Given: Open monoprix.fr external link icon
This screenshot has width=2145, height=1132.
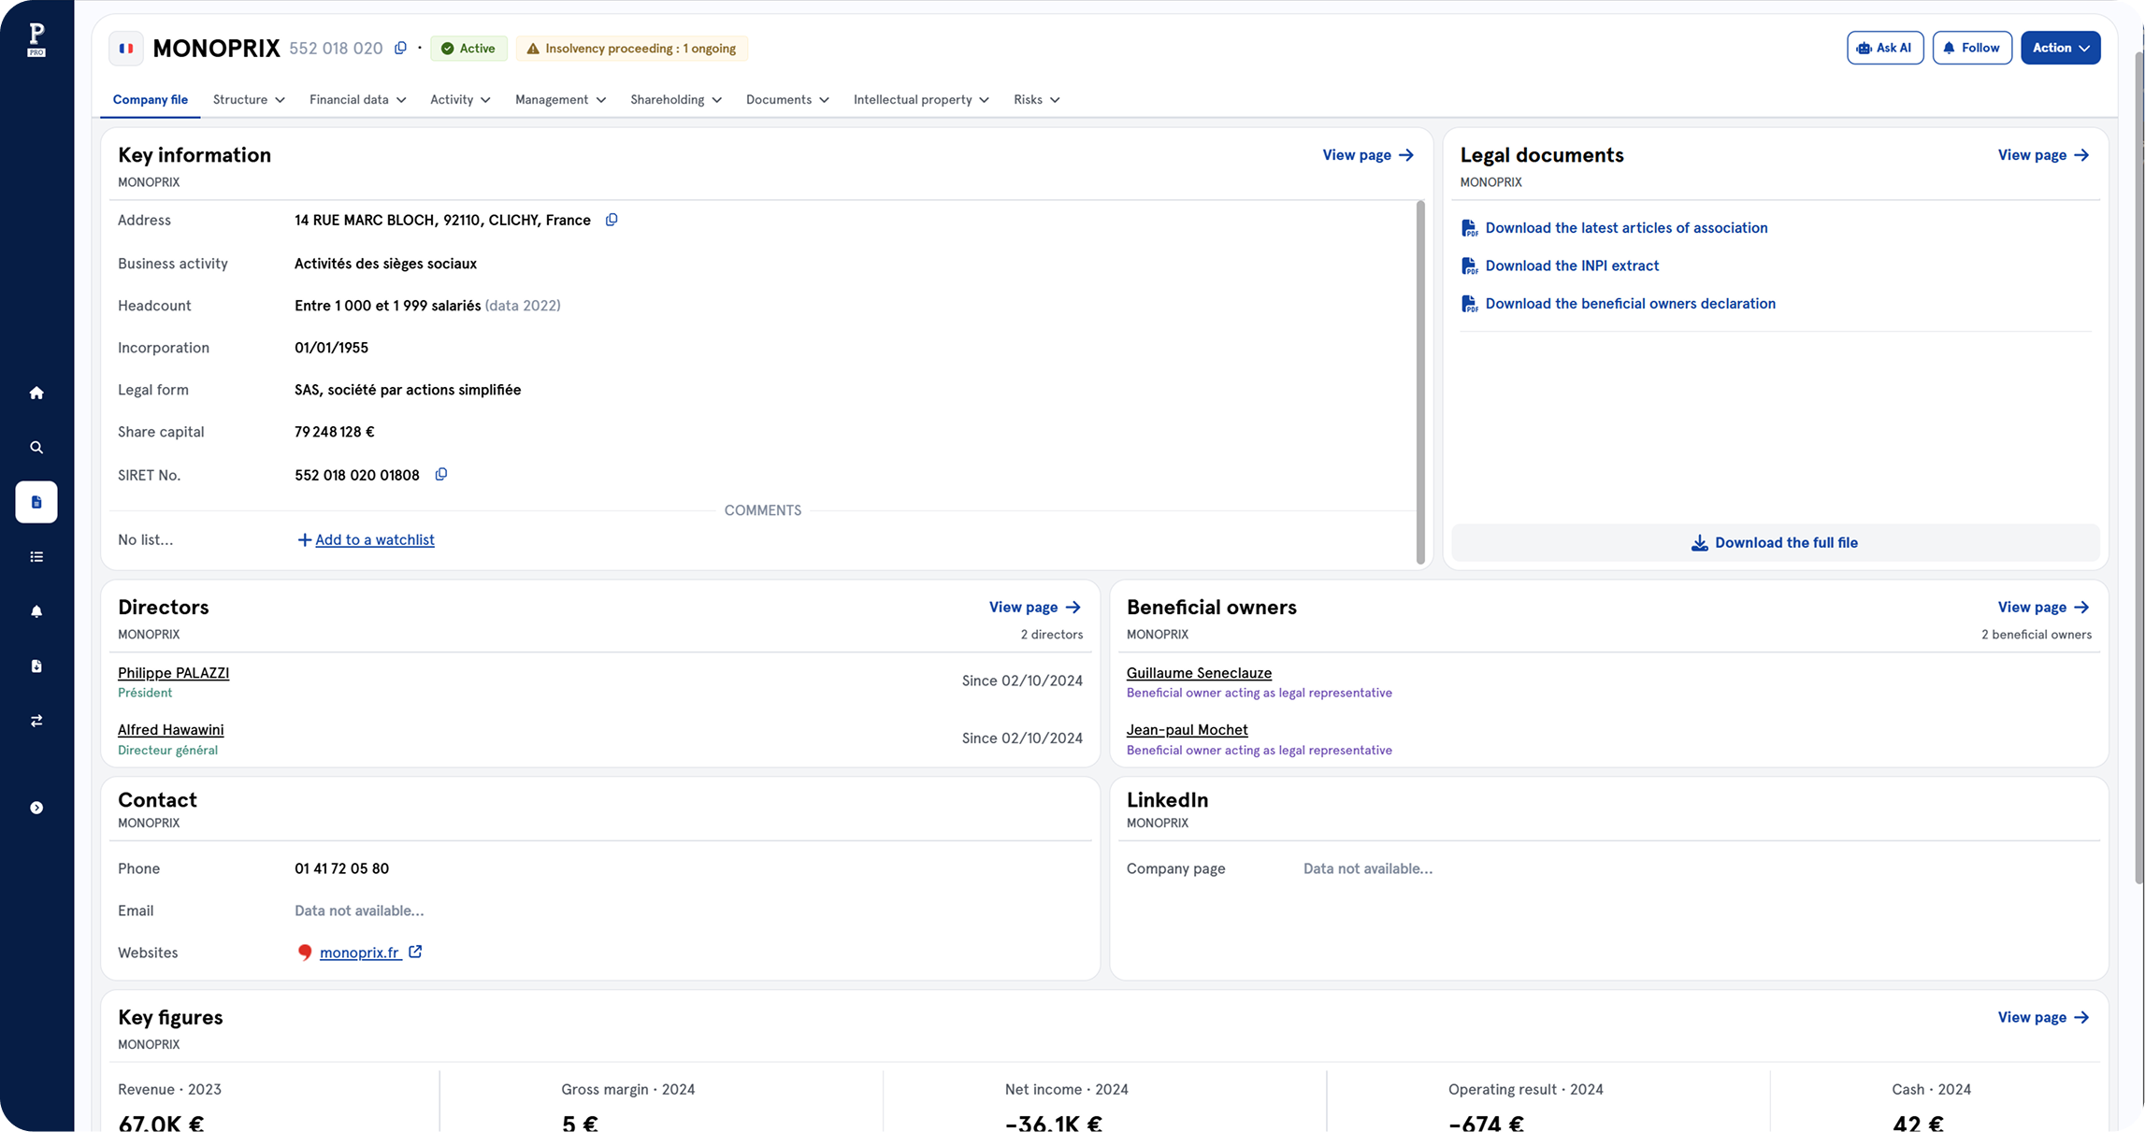Looking at the screenshot, I should [x=415, y=952].
